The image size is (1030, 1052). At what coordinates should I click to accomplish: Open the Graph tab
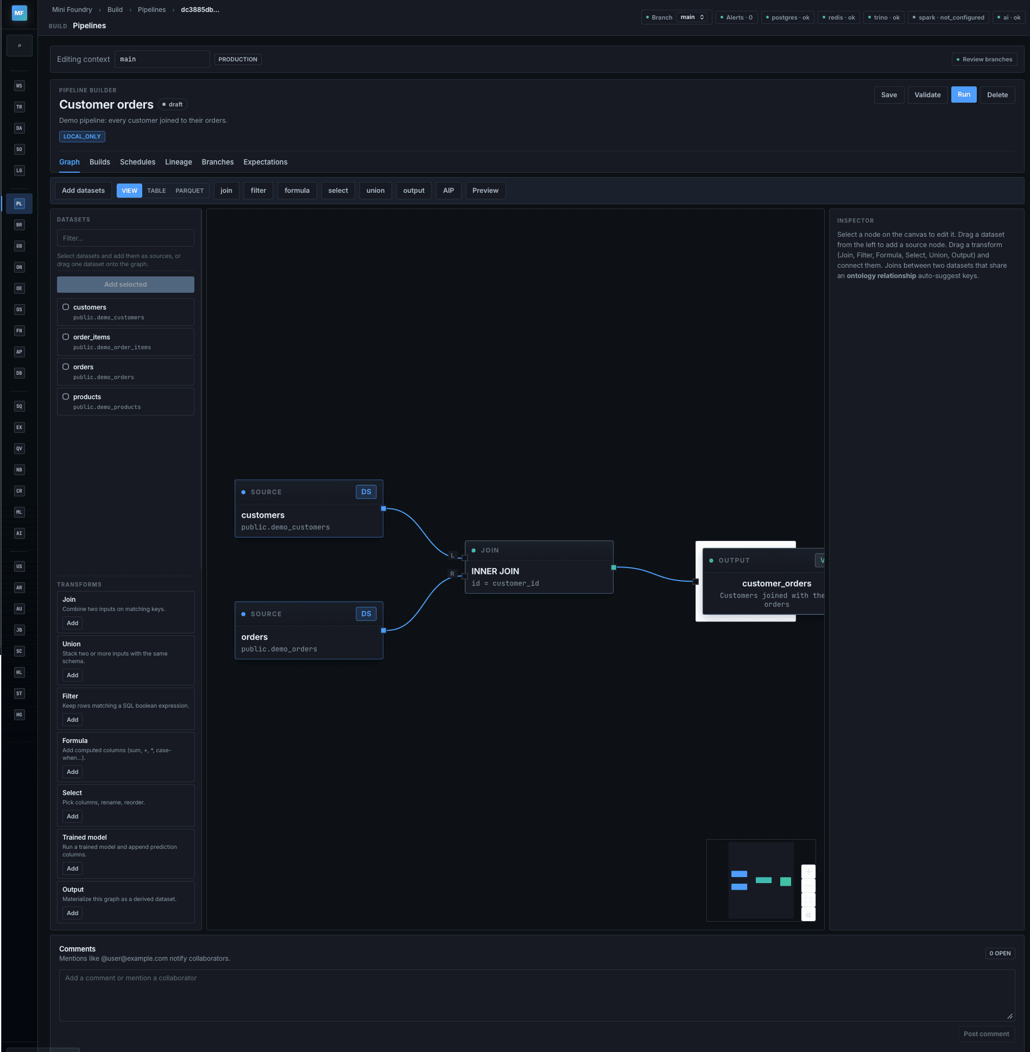click(69, 162)
